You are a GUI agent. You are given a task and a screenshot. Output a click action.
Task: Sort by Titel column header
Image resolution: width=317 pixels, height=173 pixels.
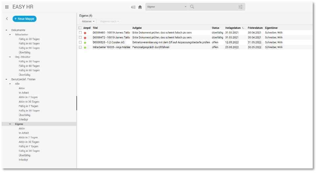coord(95,28)
